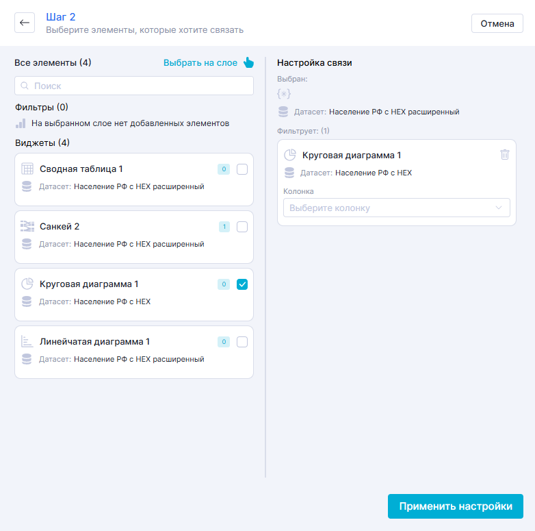Click the Sankey chart icon for Санкей 2
Screen dimensions: 535x531
(x=27, y=227)
